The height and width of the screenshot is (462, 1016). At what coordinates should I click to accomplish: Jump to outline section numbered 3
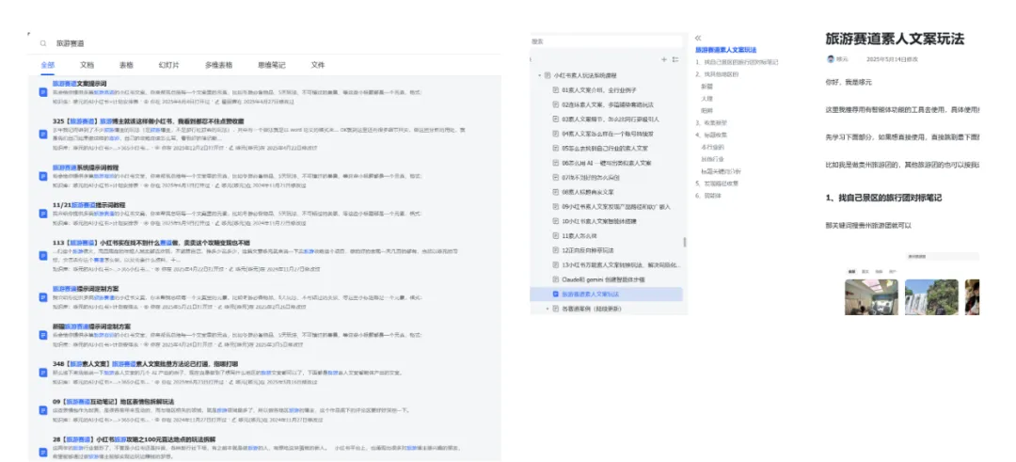click(711, 122)
